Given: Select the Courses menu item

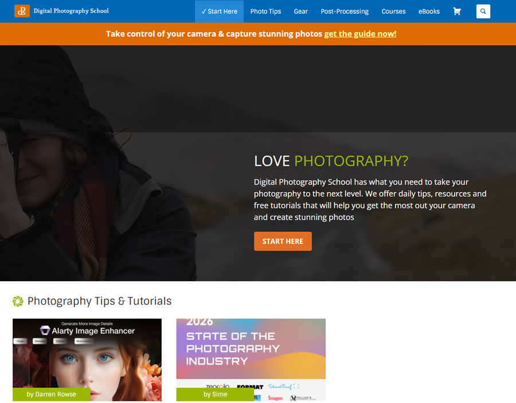Looking at the screenshot, I should pyautogui.click(x=393, y=11).
